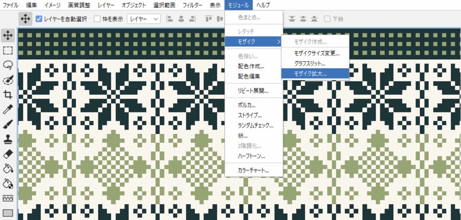Image resolution: width=461 pixels, height=220 pixels.
Task: Choose 配色作成... menu entry
Action: click(254, 67)
